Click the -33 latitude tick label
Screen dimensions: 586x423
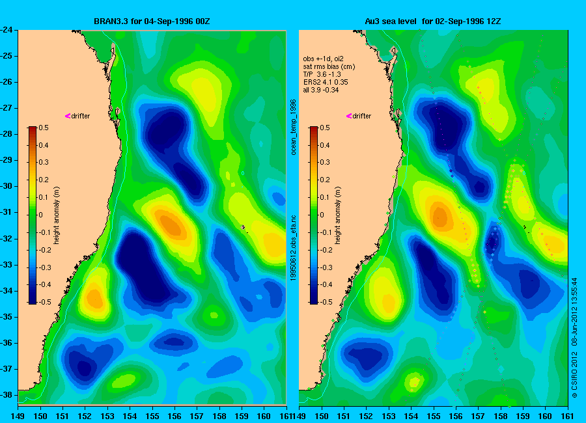click(6, 265)
